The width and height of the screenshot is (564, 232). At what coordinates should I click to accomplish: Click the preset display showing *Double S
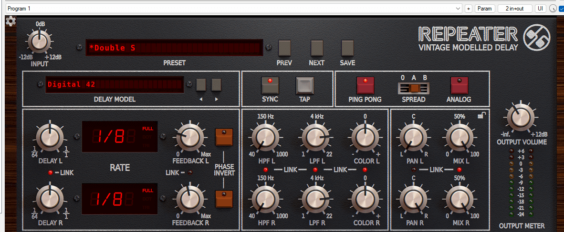click(x=174, y=48)
